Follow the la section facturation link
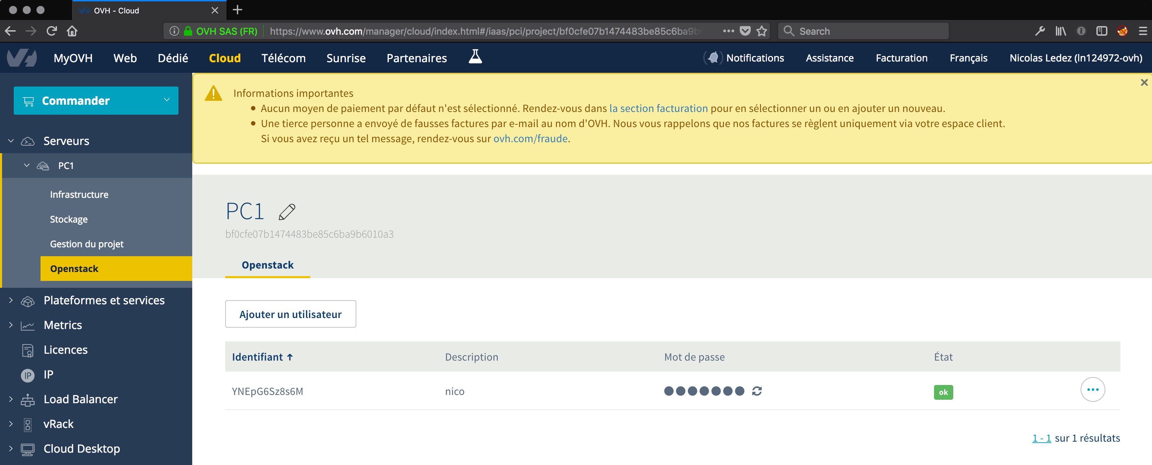Screen dimensions: 1152x465 [658, 108]
